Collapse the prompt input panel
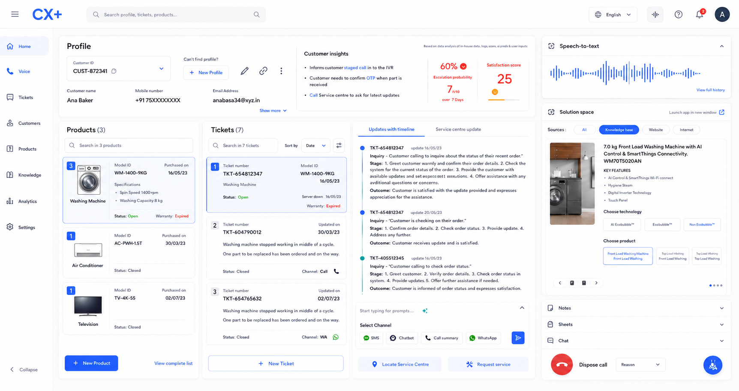 point(522,308)
